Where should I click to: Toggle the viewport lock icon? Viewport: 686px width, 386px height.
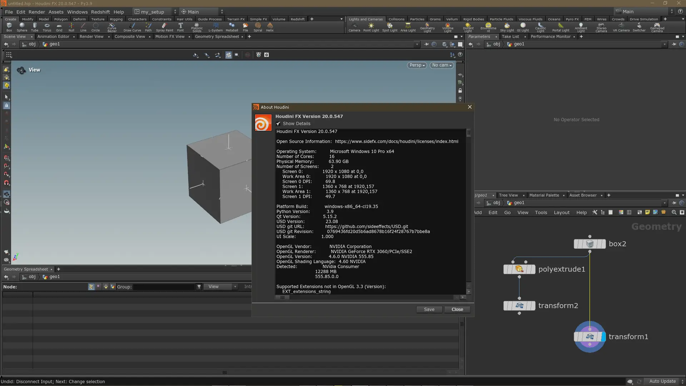coord(460,91)
